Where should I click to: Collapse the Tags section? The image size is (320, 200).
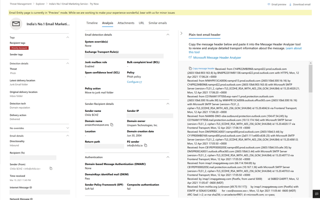pos(68,37)
